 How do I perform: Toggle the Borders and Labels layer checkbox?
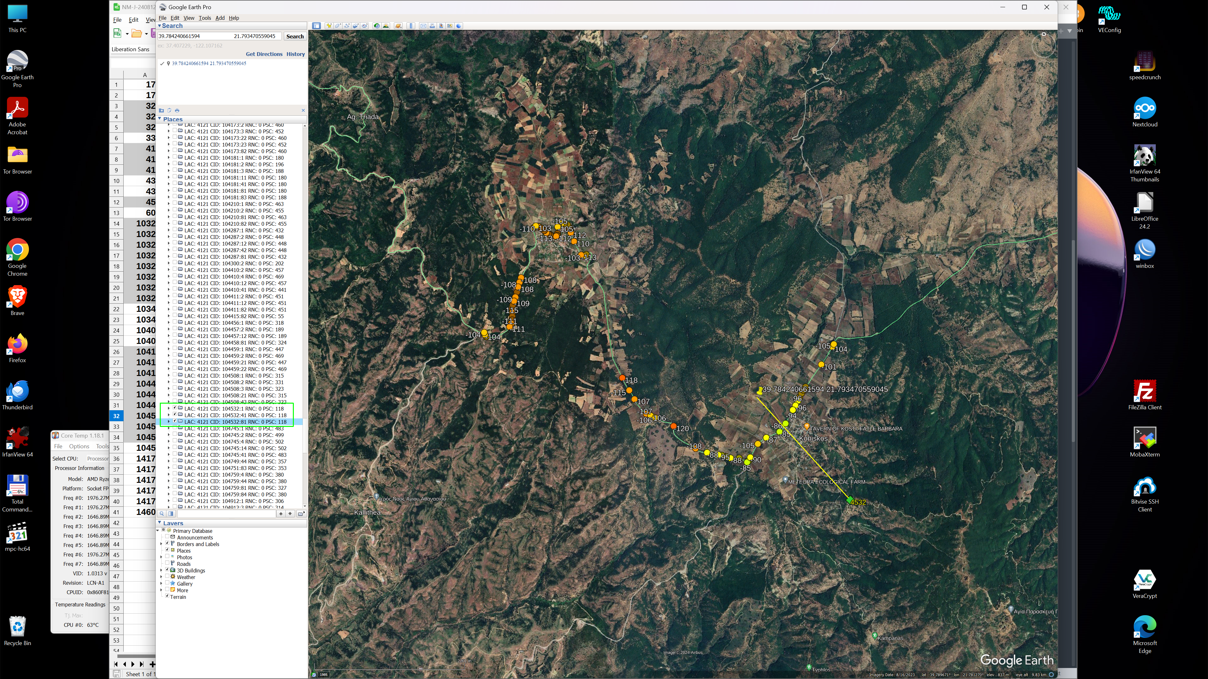tap(167, 544)
